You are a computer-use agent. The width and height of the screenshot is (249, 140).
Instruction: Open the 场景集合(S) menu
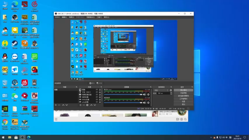(x=91, y=17)
